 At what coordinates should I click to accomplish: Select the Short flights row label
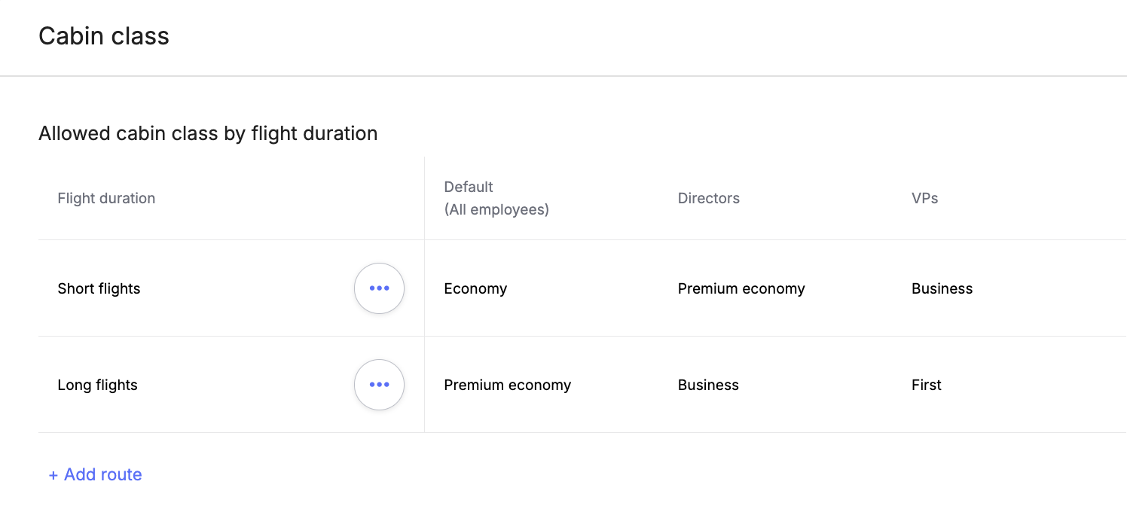99,288
